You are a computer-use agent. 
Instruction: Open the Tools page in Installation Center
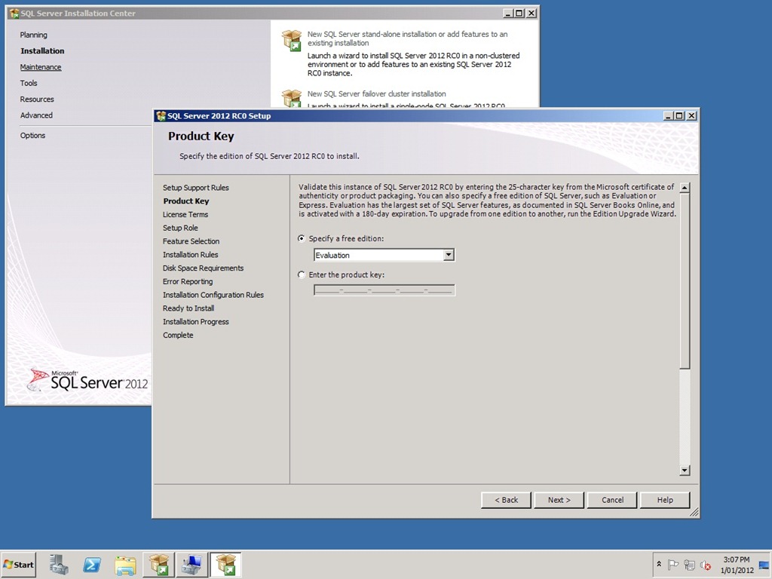pyautogui.click(x=29, y=83)
